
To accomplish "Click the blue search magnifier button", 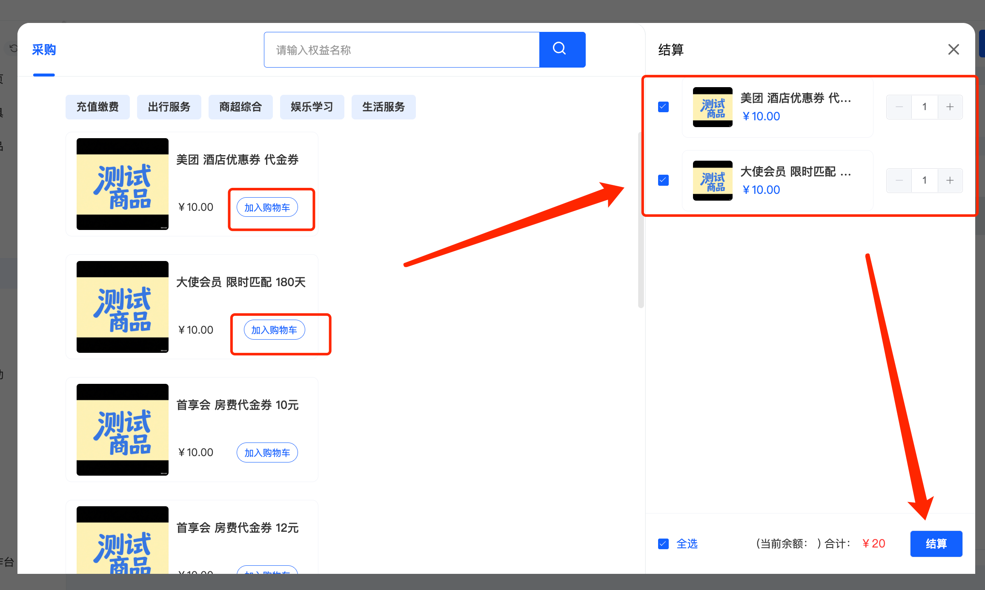I will (562, 49).
